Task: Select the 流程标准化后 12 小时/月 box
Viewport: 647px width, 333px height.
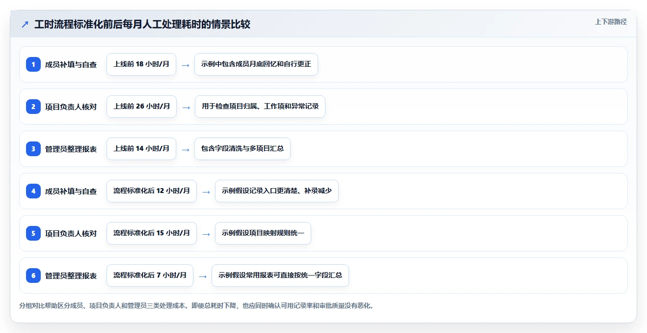Action: (x=152, y=191)
